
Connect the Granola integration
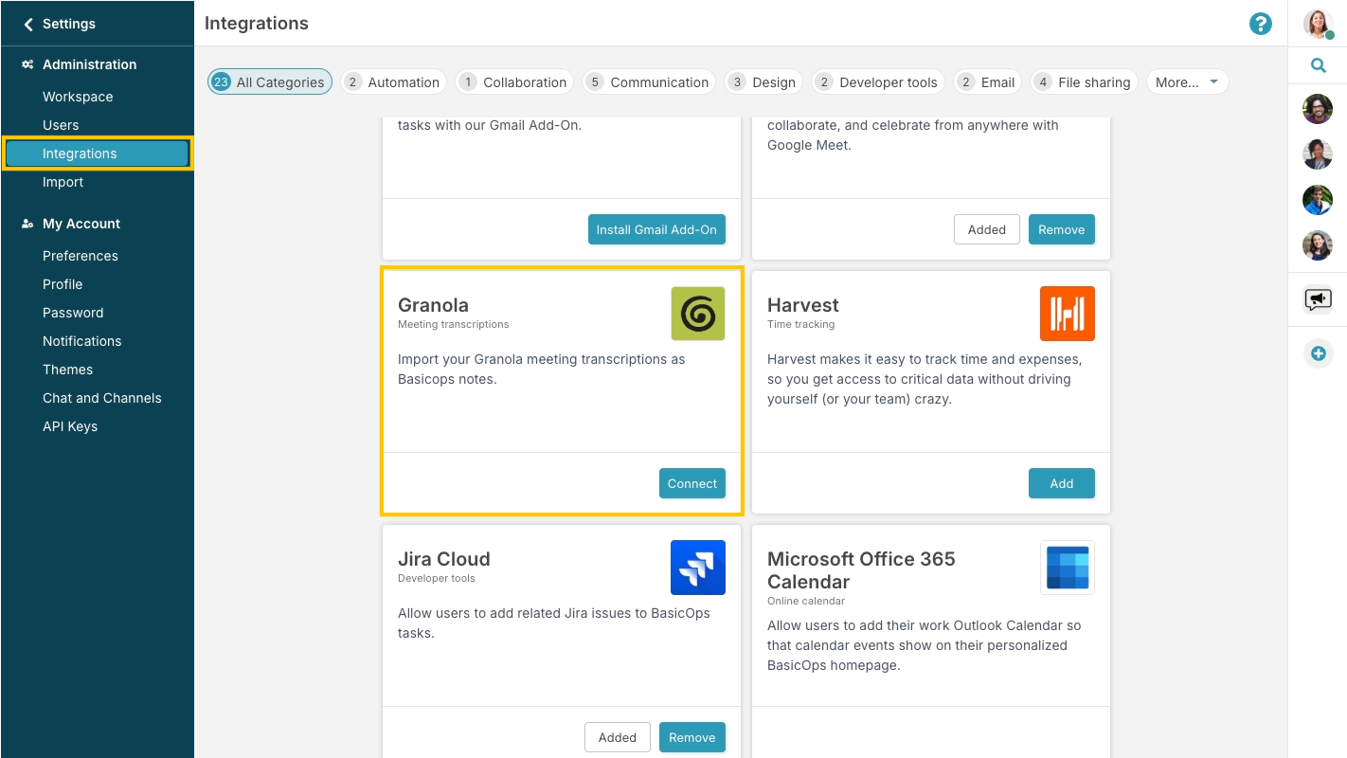(692, 483)
